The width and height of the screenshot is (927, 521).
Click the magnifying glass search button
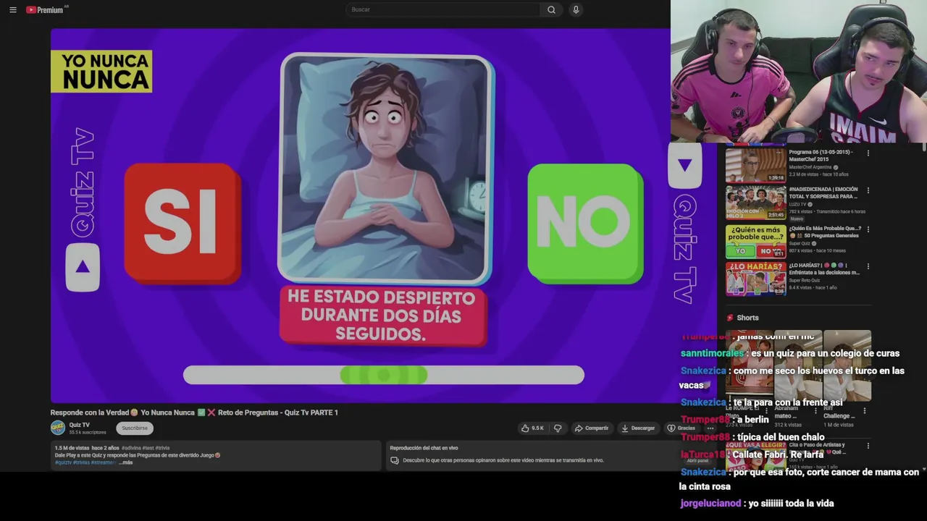coord(551,9)
